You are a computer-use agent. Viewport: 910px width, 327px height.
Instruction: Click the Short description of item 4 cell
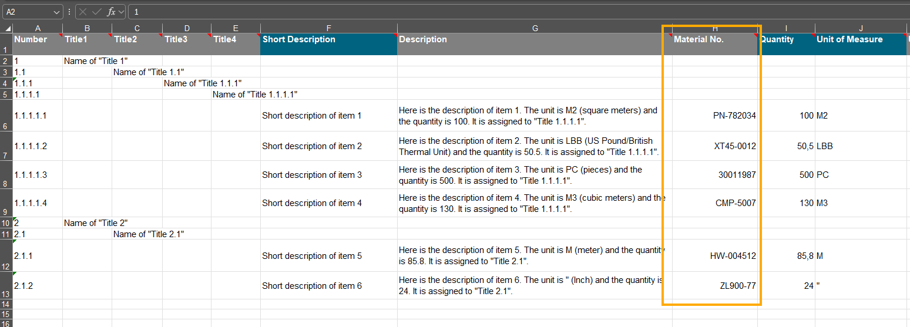328,203
